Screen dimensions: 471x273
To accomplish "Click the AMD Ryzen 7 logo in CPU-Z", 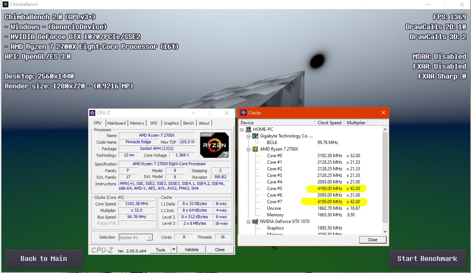I will point(215,145).
